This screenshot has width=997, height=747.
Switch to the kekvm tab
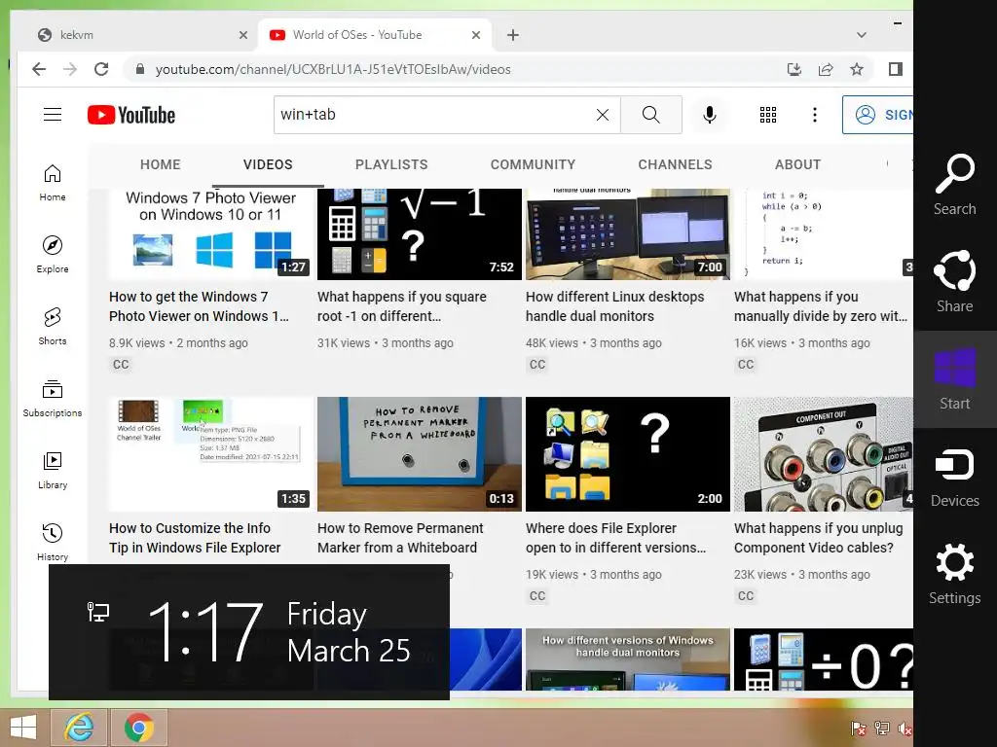[x=137, y=35]
